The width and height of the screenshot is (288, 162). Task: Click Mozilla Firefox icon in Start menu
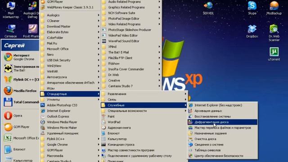click(x=8, y=91)
